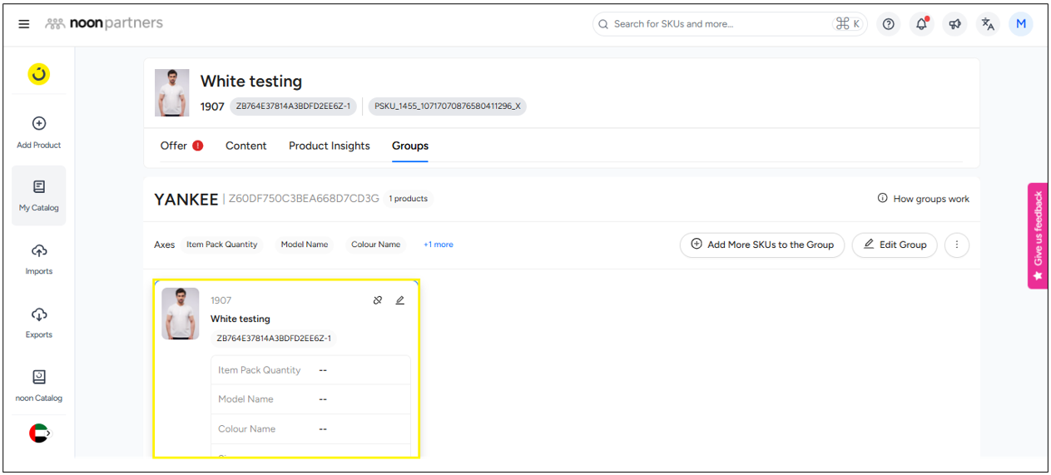Open the three-dot group options menu
Screen dimensions: 1051x475
[957, 245]
